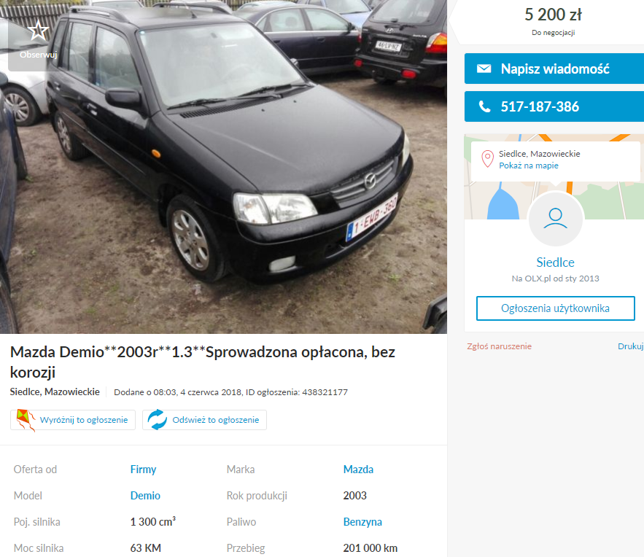Open the main Mazda car photo
644x557 pixels.
pyautogui.click(x=223, y=167)
